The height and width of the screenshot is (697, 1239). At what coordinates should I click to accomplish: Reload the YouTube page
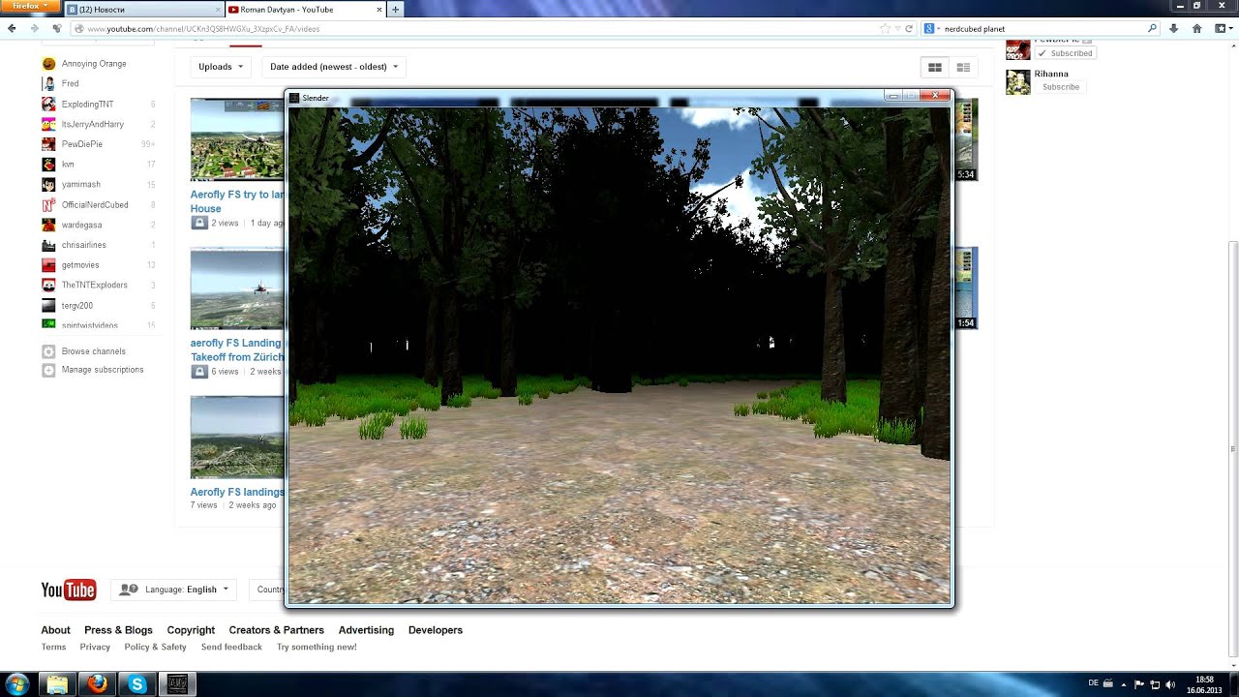coord(909,29)
